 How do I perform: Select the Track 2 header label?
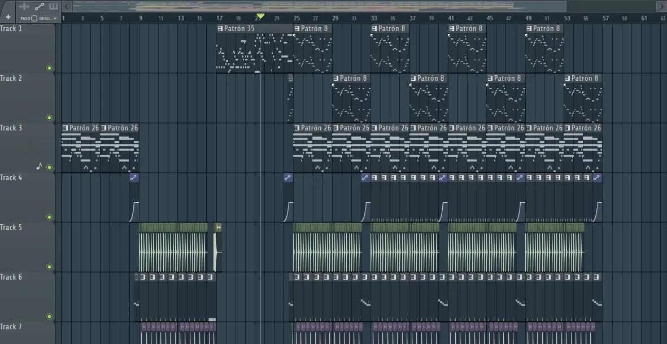coord(11,79)
